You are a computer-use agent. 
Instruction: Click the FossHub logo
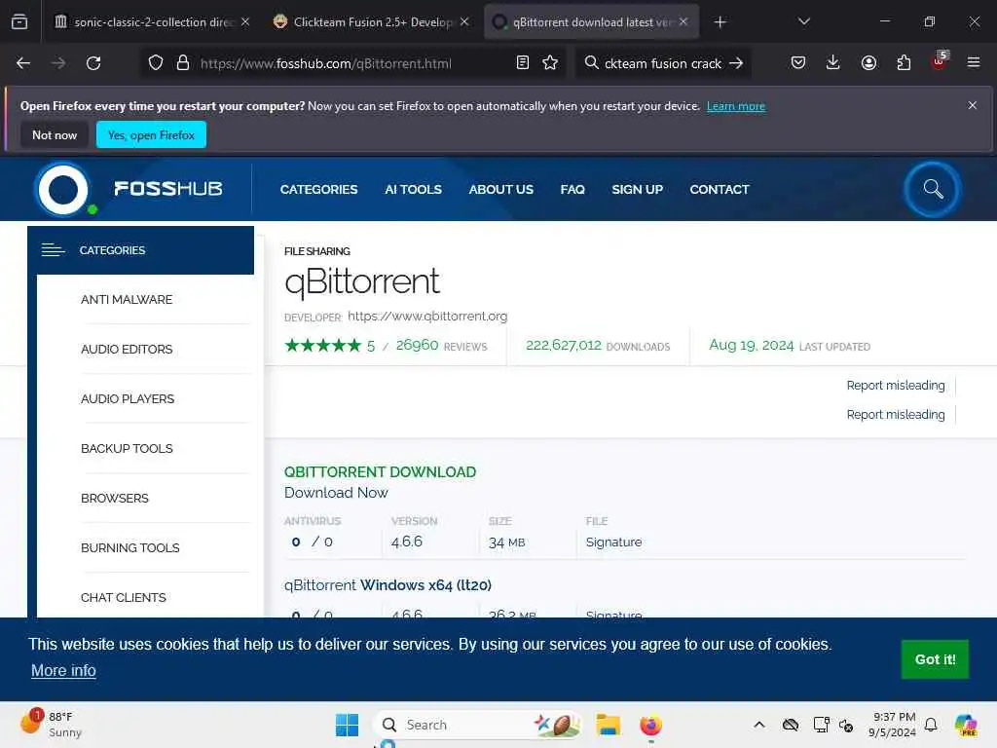[x=129, y=189]
